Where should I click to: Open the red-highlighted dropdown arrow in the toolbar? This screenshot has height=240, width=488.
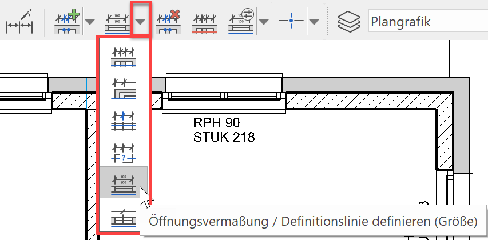(x=140, y=22)
